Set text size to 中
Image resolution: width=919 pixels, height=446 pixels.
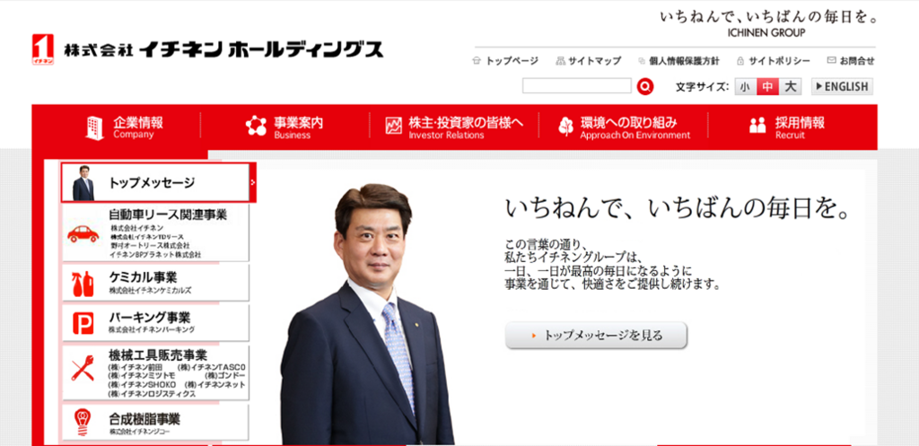(x=767, y=87)
